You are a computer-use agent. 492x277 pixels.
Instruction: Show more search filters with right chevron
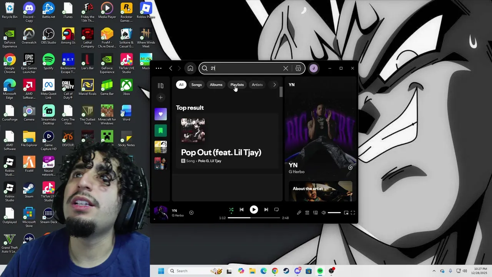tap(274, 85)
